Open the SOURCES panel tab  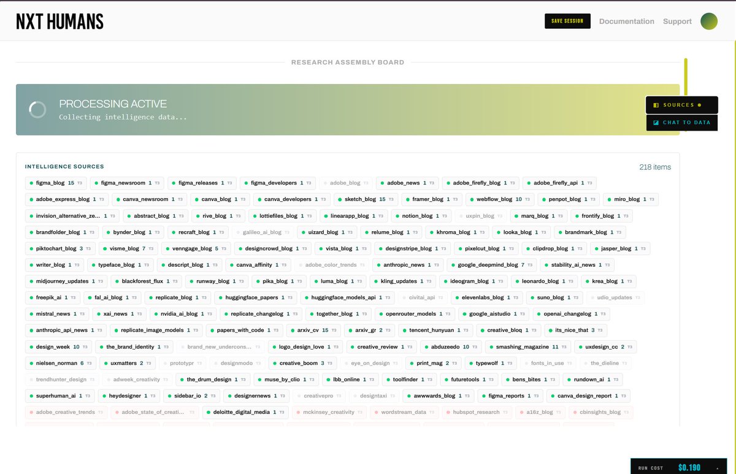pos(682,105)
